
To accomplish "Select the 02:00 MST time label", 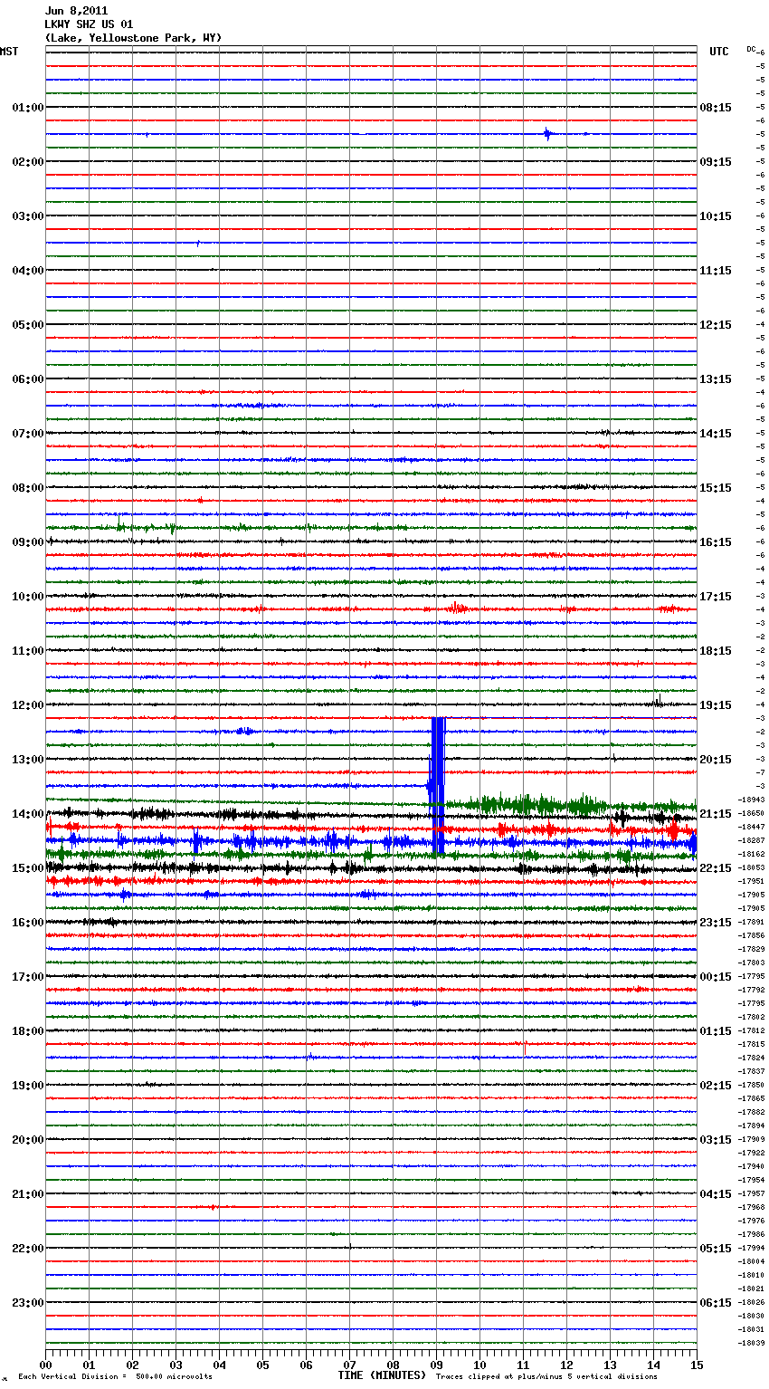I will click(27, 162).
